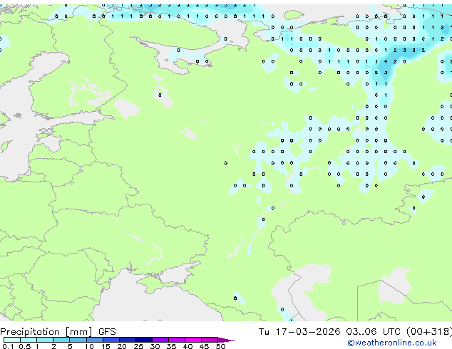The width and height of the screenshot is (452, 349).
Task: Pick the legend swatch between 30 and 35
Action: (160, 340)
